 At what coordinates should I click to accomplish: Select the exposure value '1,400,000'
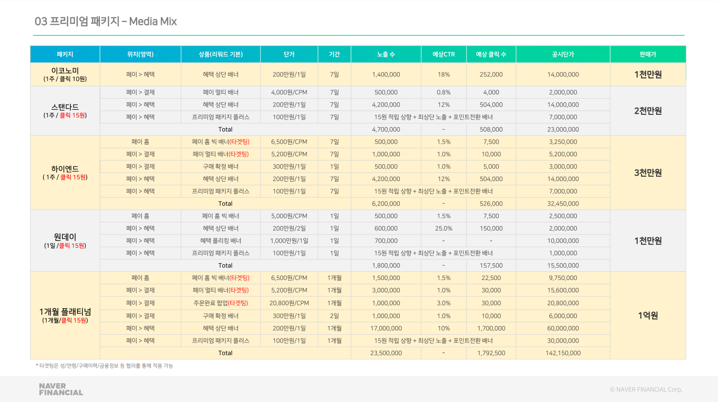386,74
